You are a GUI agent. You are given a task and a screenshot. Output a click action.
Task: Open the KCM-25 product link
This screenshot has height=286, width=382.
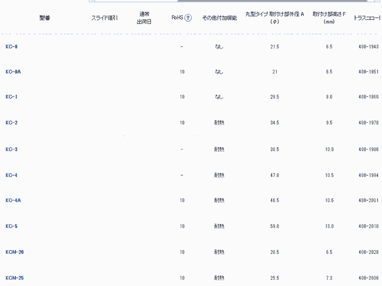click(15, 278)
